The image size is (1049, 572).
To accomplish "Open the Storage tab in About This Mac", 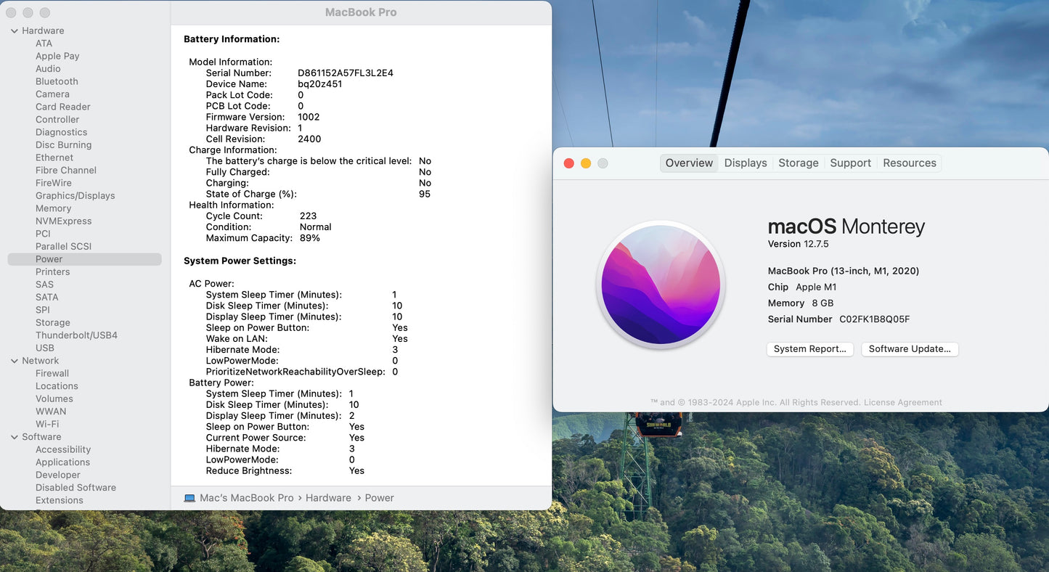I will tap(799, 163).
